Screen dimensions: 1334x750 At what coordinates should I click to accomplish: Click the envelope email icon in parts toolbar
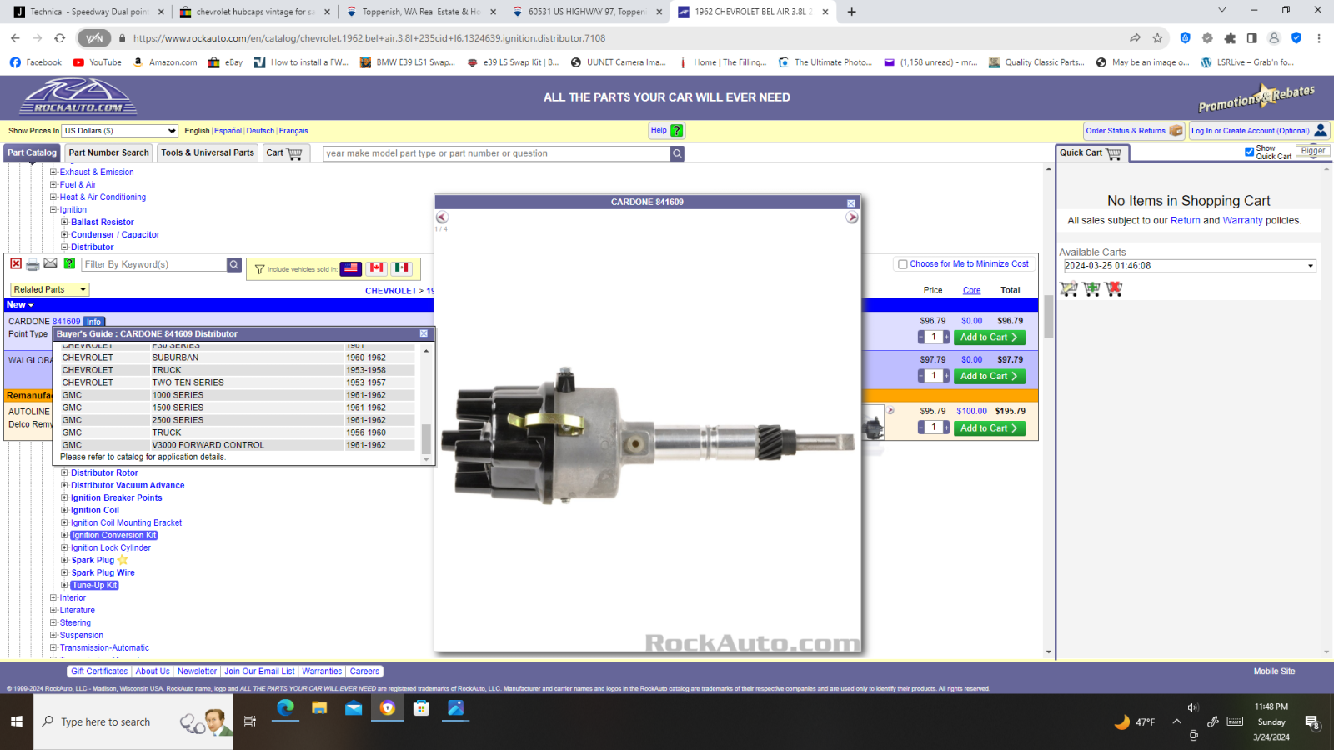click(x=51, y=263)
